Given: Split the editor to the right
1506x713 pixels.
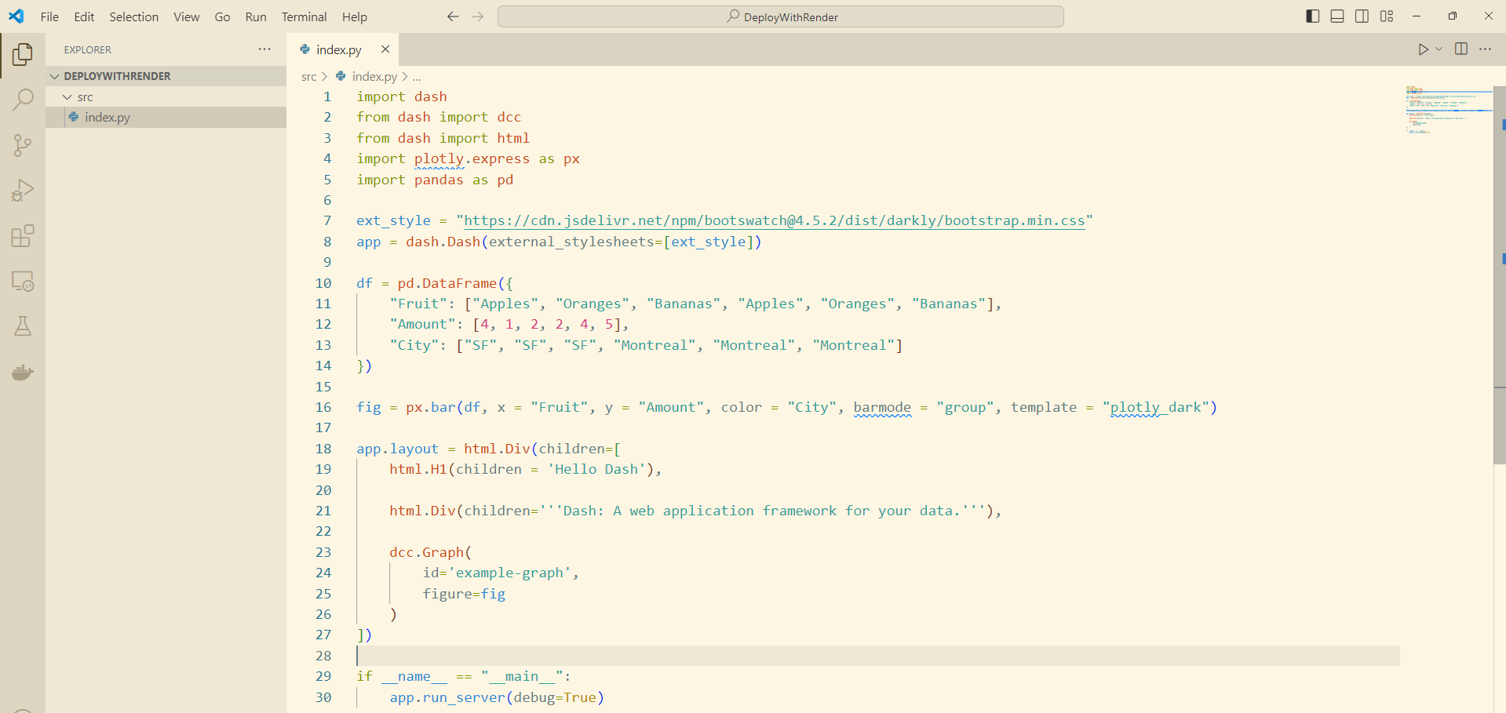Looking at the screenshot, I should [1461, 49].
